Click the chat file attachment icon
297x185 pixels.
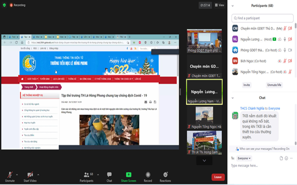point(281,158)
